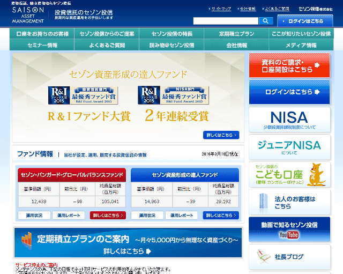Click セゾン資産形成の達人ファンド blue header
Screen dimensions: 343x274
pyautogui.click(x=185, y=175)
